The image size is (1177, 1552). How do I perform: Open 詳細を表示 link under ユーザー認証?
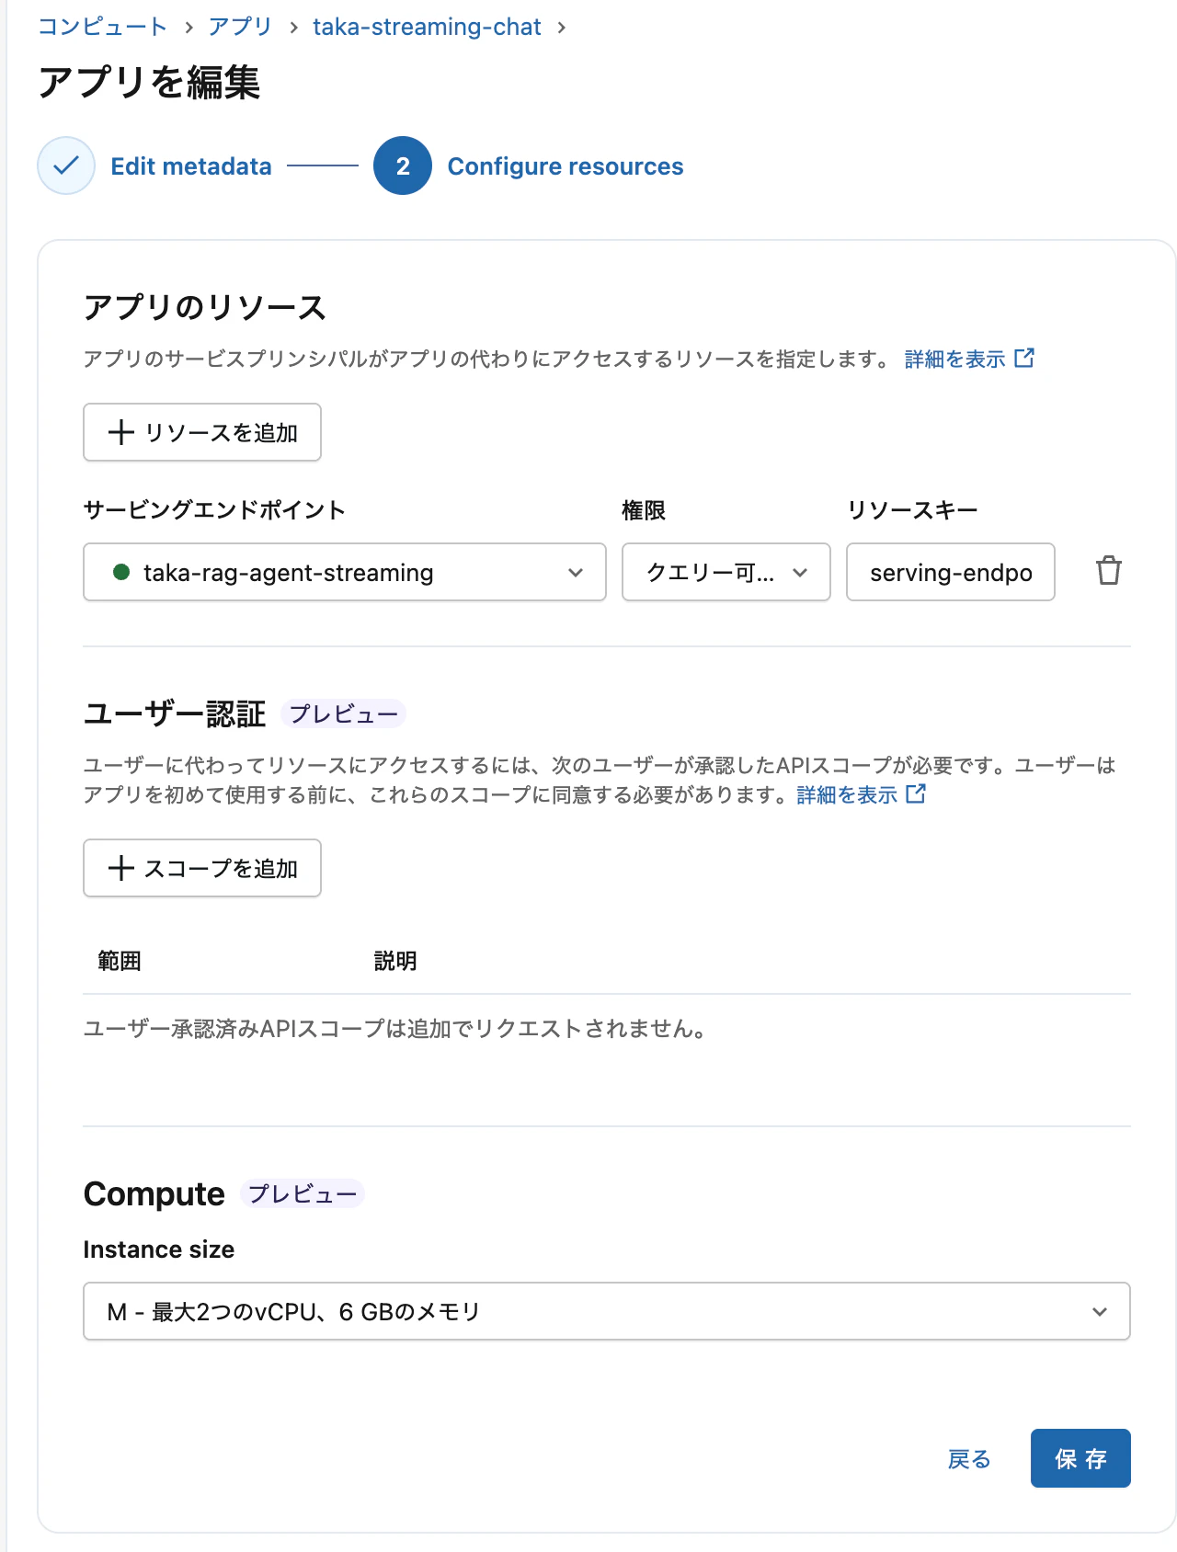[x=847, y=794]
